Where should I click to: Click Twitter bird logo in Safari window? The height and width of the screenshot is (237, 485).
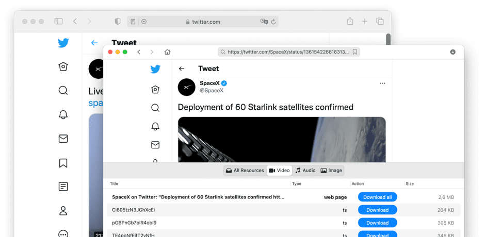pyautogui.click(x=63, y=43)
